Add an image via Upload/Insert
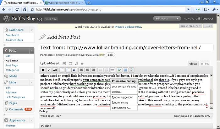The width and height of the screenshot is (220, 129). point(64,64)
